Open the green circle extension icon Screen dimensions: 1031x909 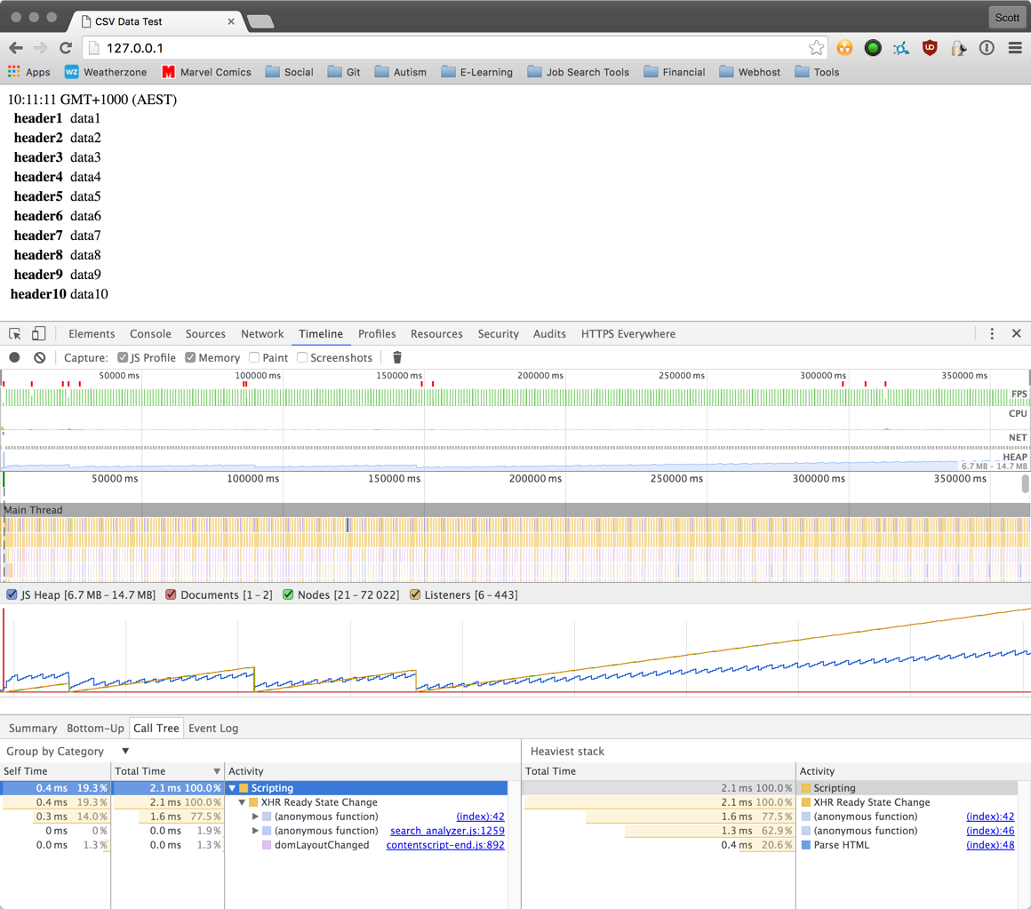pyautogui.click(x=873, y=48)
